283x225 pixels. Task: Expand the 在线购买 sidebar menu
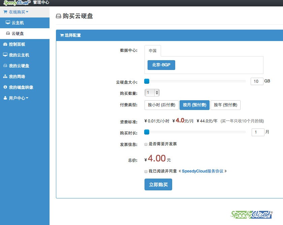click(x=25, y=12)
